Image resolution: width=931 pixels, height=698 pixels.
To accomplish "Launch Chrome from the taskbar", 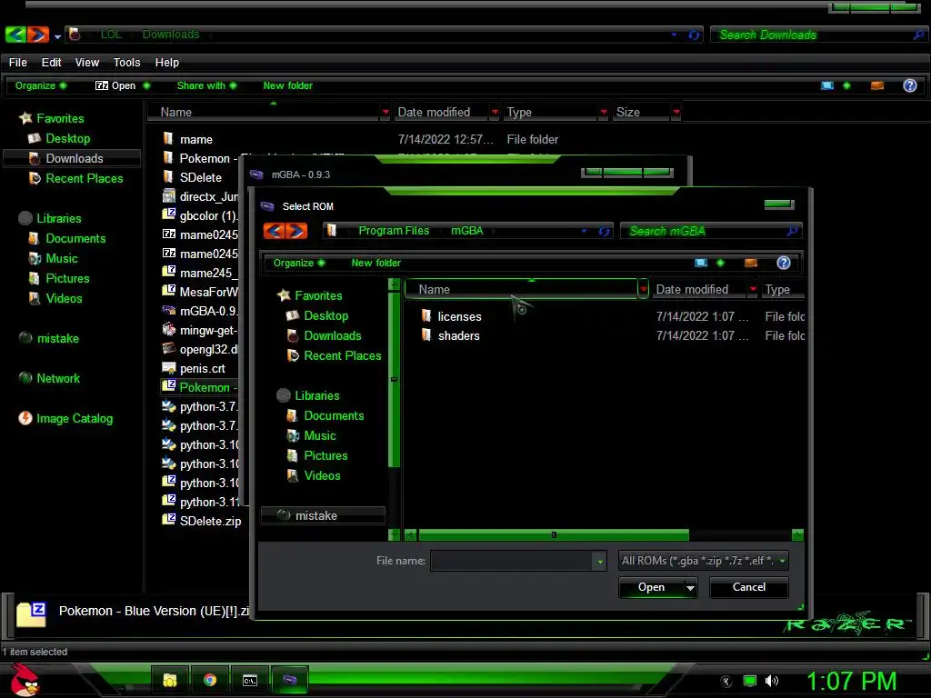I will [210, 680].
